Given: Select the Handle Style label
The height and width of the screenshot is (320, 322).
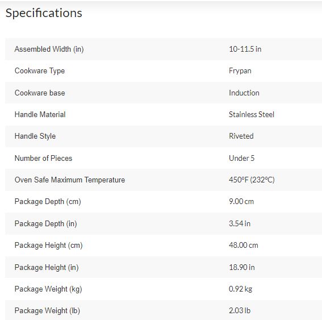Looking at the screenshot, I should (35, 136).
